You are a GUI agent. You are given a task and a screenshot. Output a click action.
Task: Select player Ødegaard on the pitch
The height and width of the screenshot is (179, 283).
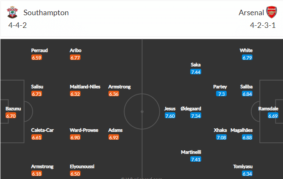point(191,108)
